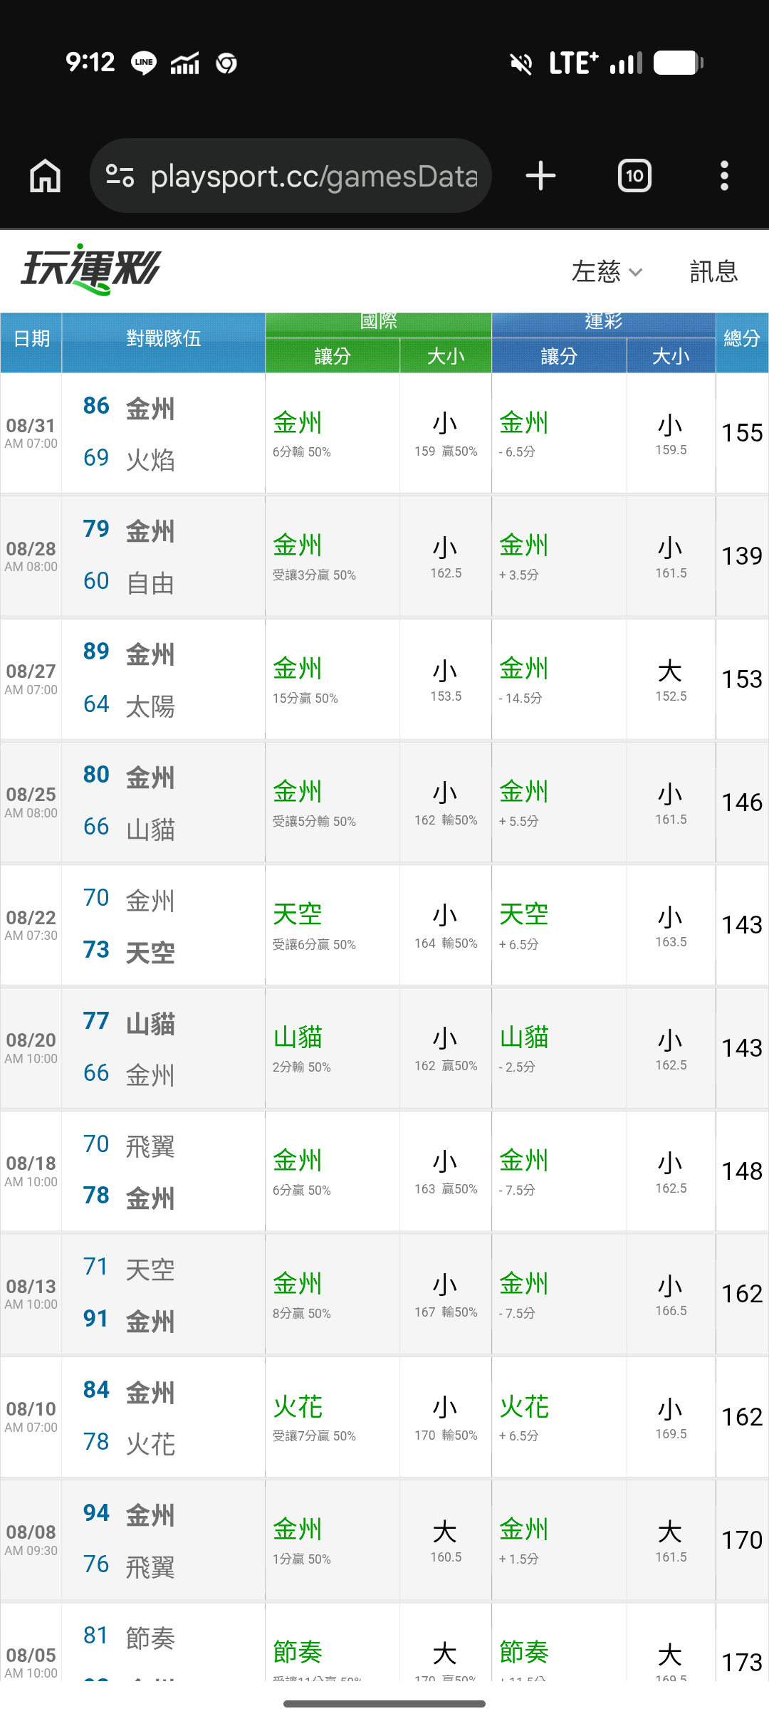
Task: Tap the 火花 運彩 pick for 08/10
Action: [524, 1407]
